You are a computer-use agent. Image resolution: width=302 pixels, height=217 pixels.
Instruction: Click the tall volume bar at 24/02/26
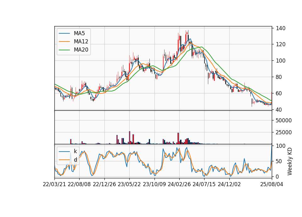178,138
